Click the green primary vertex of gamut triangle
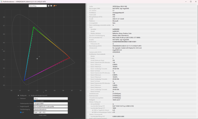The width and height of the screenshot is (198, 119). pyautogui.click(x=33, y=27)
